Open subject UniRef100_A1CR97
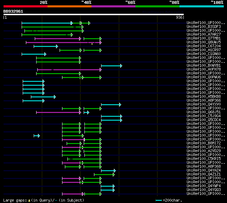The width and height of the screenshot is (227, 203). point(204,50)
